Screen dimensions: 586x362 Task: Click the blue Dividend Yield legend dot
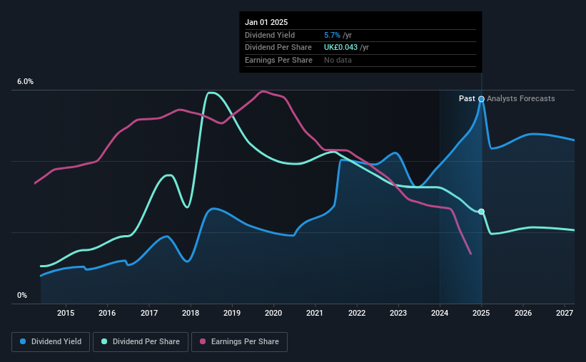[23, 341]
